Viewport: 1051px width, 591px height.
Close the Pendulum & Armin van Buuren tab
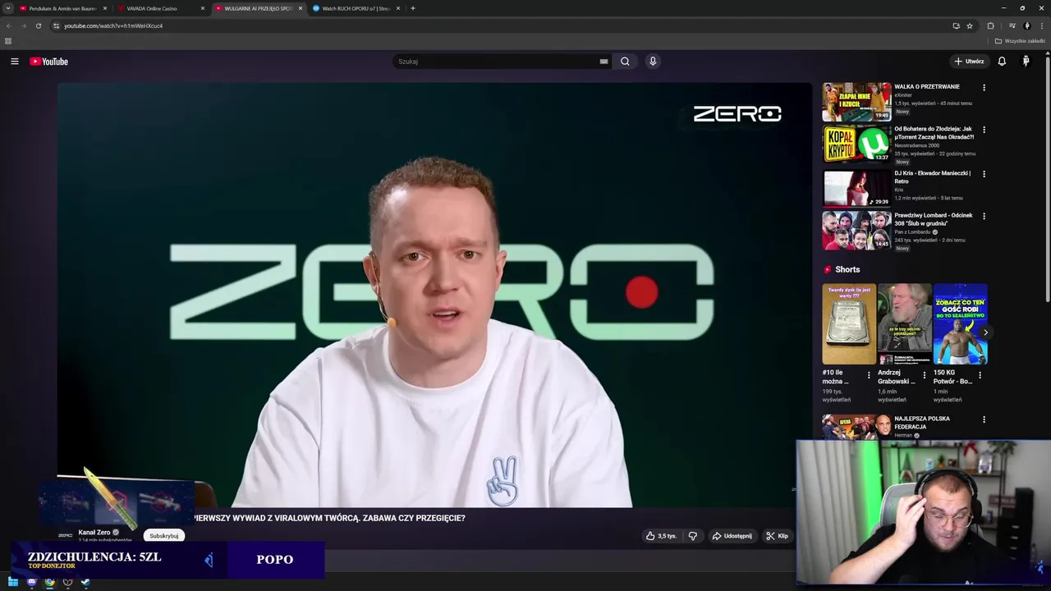tap(105, 8)
